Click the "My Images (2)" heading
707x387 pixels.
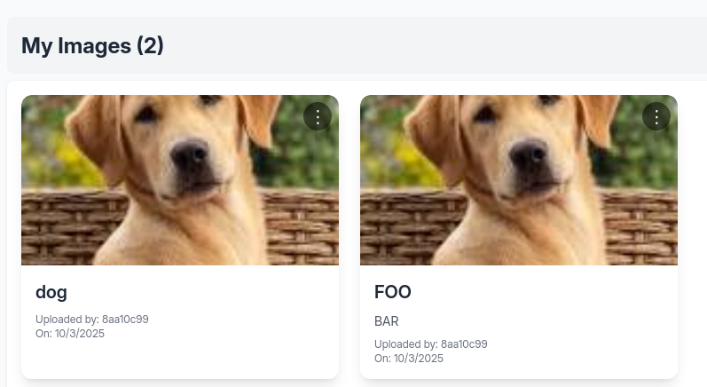[x=92, y=46]
